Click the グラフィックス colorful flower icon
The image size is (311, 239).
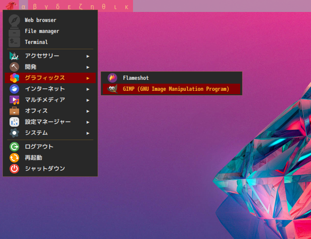pyautogui.click(x=14, y=78)
